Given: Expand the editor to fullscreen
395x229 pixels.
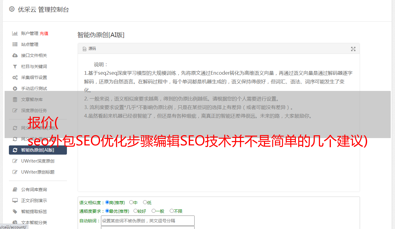Looking at the screenshot, I should 353,49.
